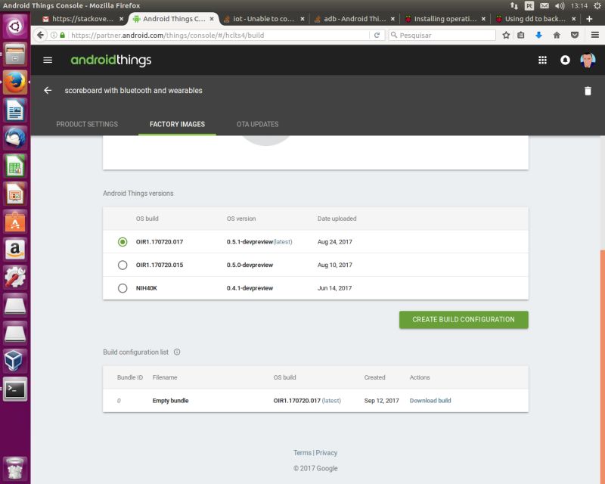Open the sound volume indicator
The image size is (605, 484).
[x=560, y=6]
